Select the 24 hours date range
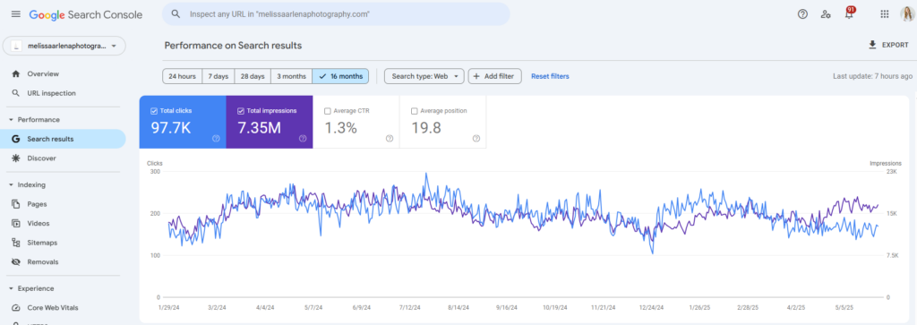Image resolution: width=917 pixels, height=325 pixels. click(183, 77)
